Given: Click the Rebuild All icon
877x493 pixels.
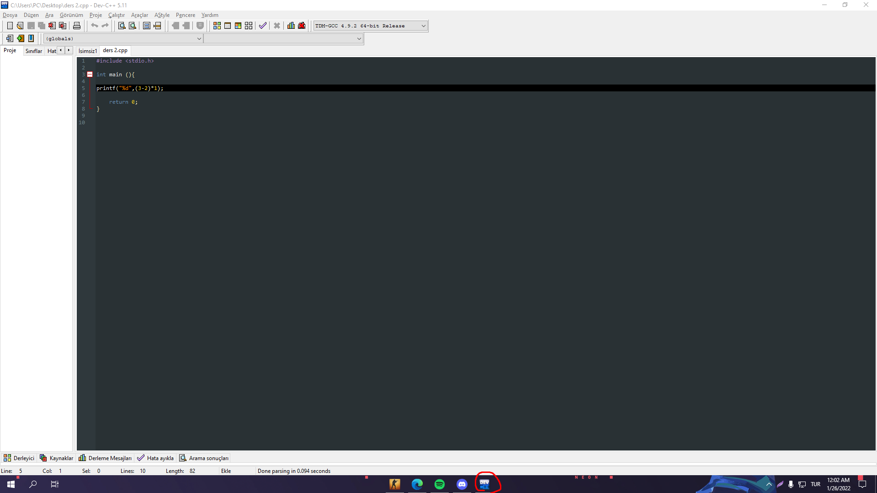Looking at the screenshot, I should click(x=249, y=26).
